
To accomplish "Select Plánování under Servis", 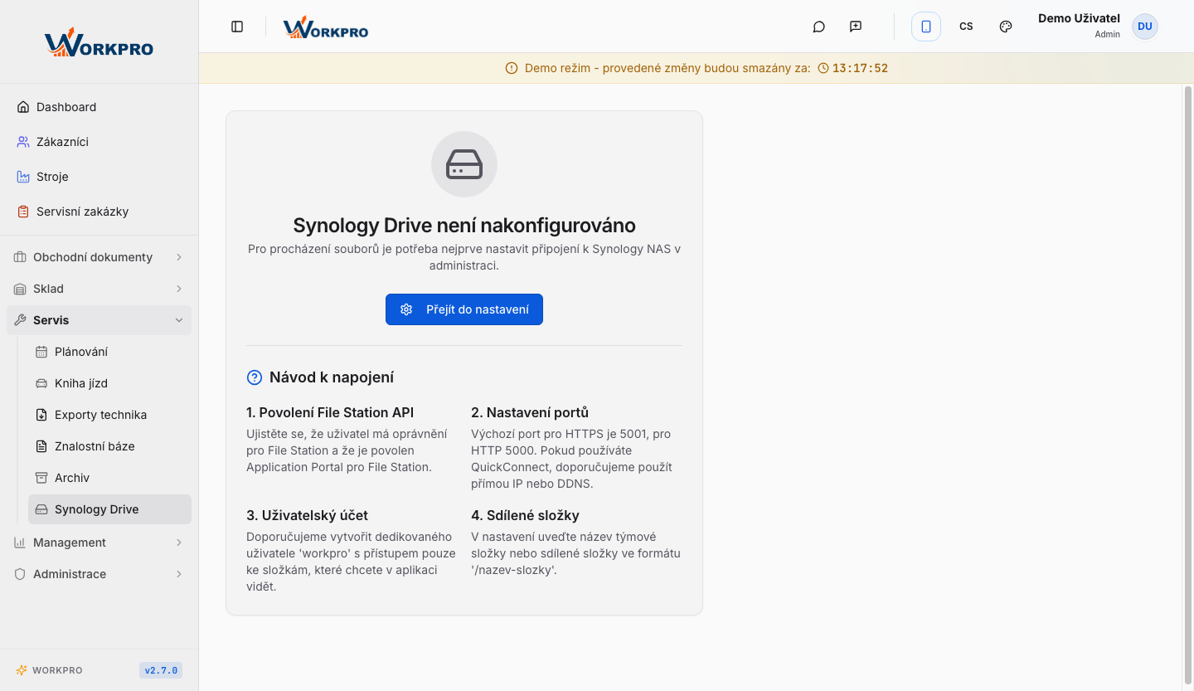I will [109, 352].
